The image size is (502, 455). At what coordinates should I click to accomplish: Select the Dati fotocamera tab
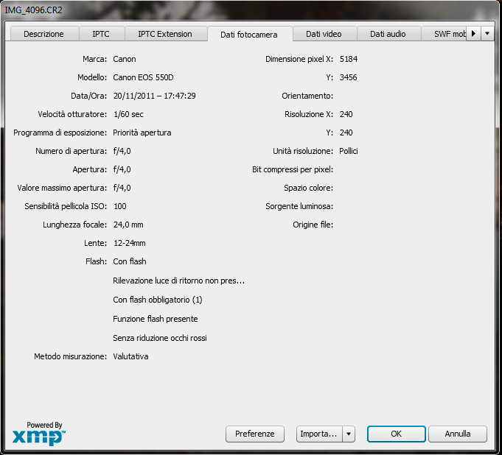click(x=249, y=34)
